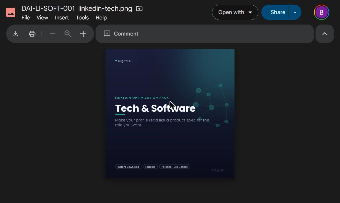Click the Tech & Software image preview

coord(170,114)
